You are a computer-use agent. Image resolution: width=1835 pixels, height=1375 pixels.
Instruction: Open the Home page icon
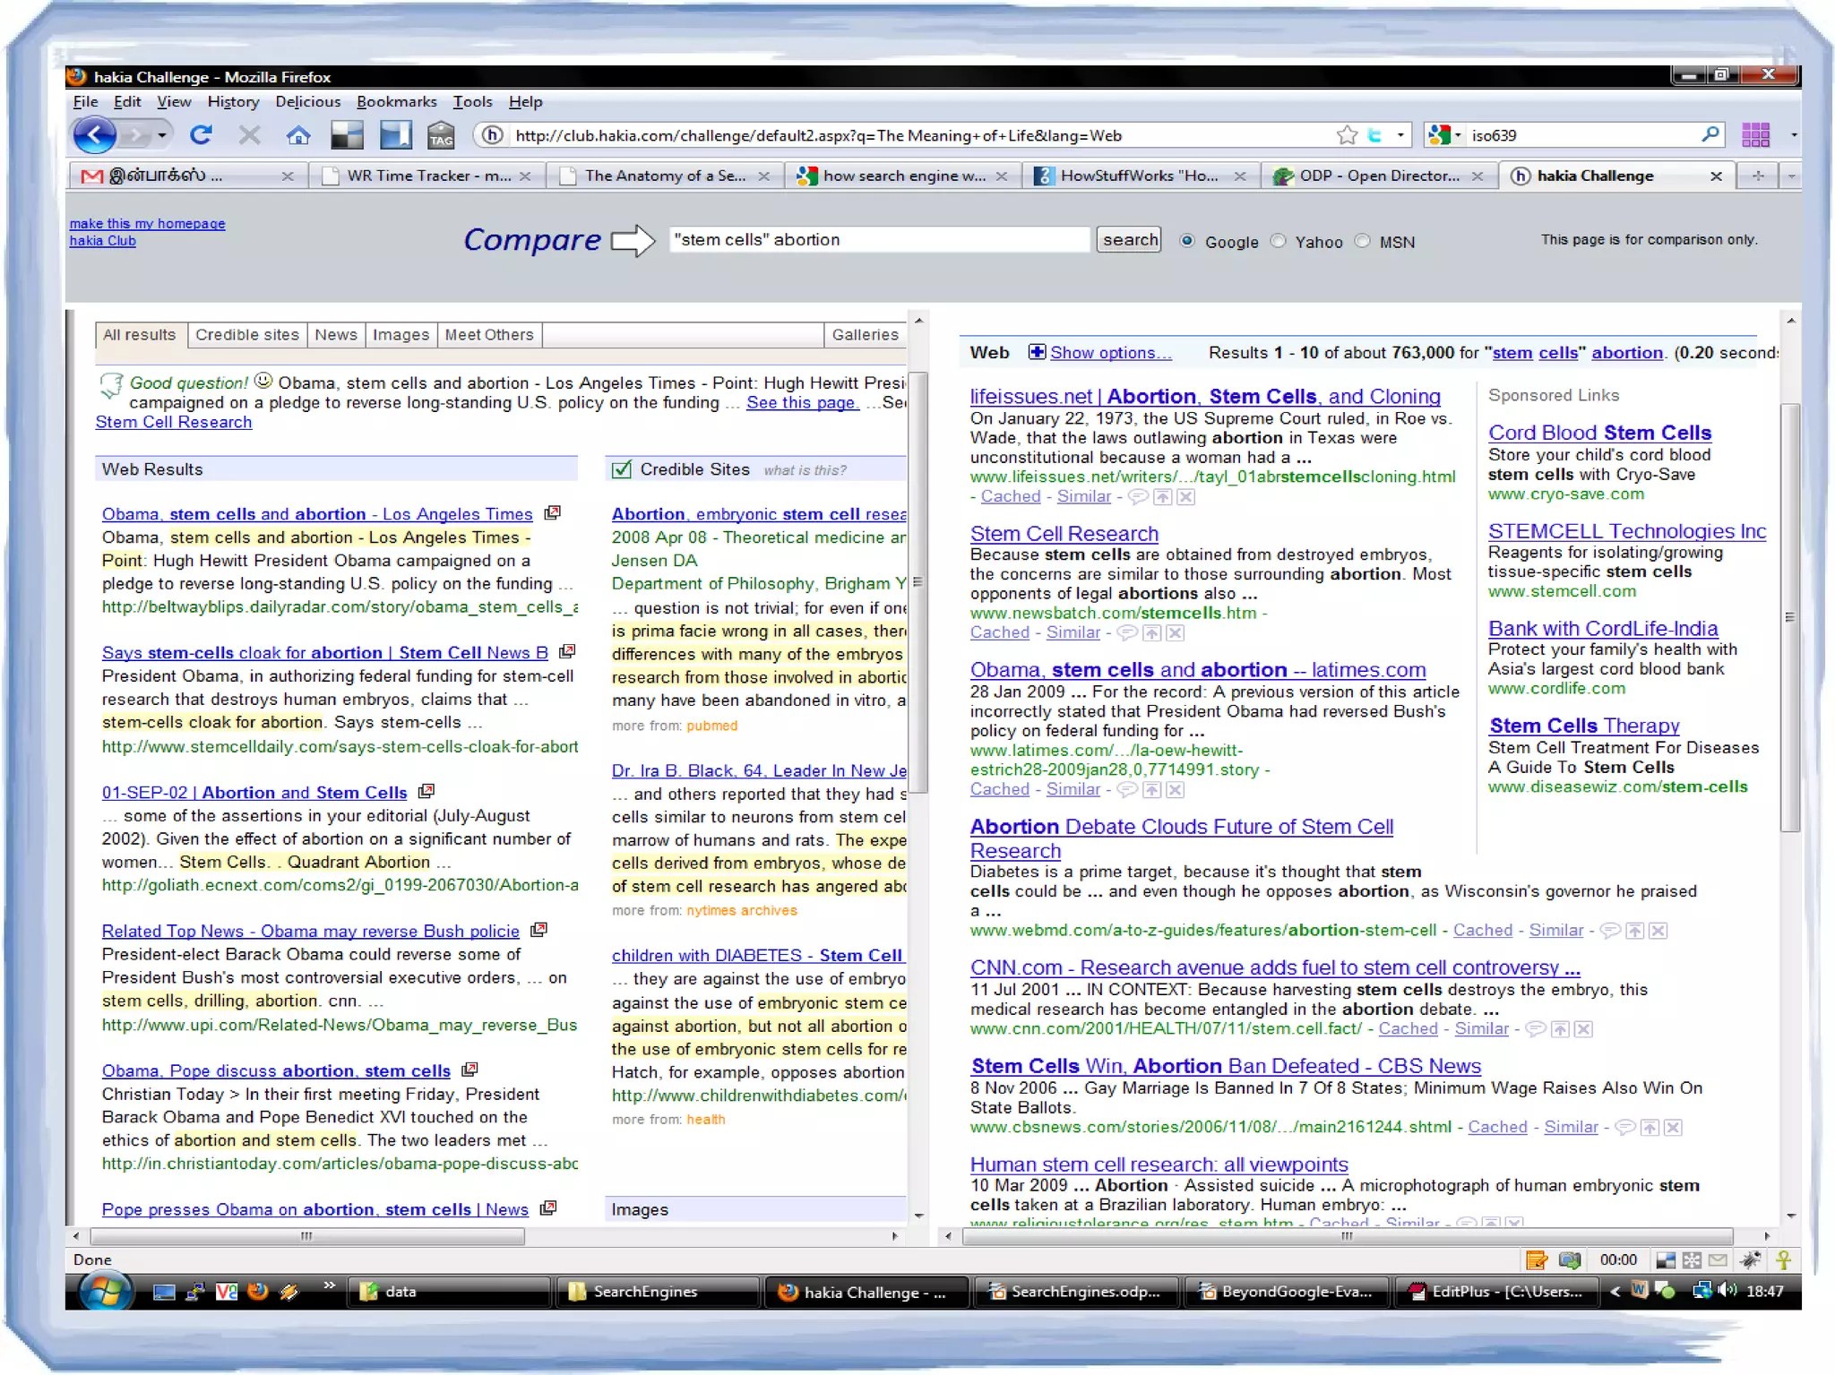click(x=298, y=135)
